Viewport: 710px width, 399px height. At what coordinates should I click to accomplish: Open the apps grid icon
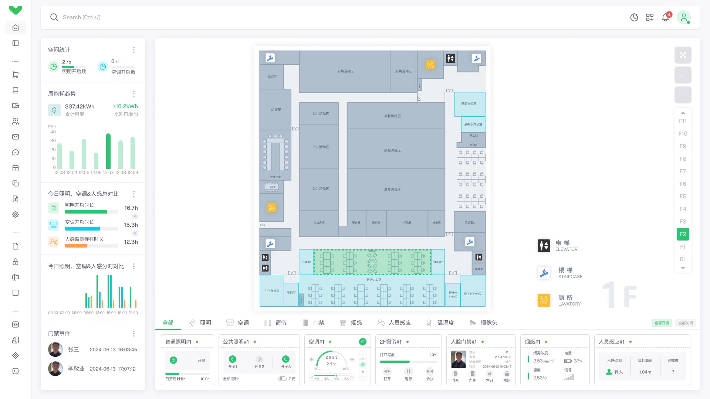[x=650, y=17]
